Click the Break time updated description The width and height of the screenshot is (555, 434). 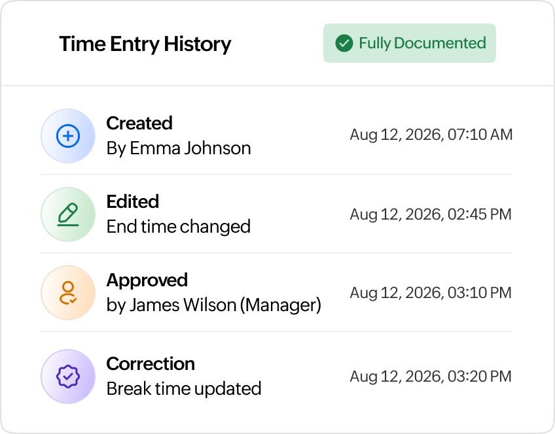pyautogui.click(x=184, y=389)
